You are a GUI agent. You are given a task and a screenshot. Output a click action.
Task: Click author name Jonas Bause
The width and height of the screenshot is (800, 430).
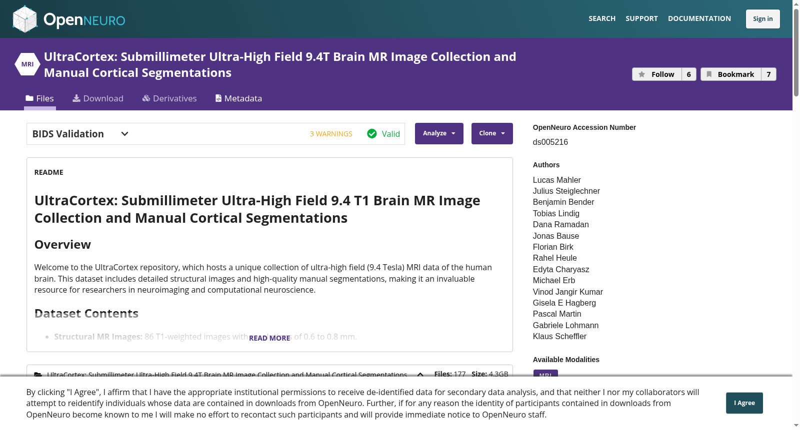point(556,236)
